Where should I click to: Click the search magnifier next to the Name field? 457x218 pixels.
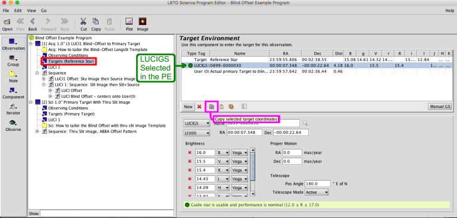click(x=305, y=123)
